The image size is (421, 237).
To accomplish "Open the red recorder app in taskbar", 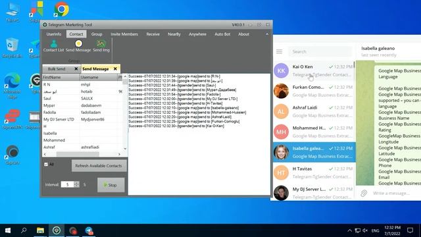I will (x=73, y=230).
